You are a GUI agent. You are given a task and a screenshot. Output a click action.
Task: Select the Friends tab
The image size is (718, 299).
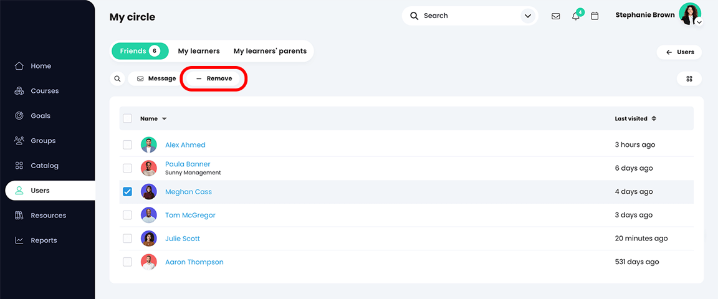[x=140, y=51]
